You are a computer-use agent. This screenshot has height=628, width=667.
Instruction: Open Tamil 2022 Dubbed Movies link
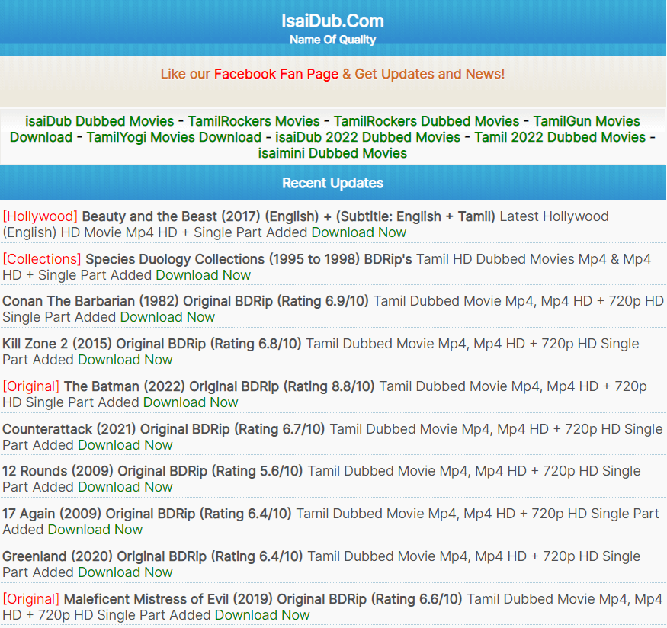coord(560,137)
